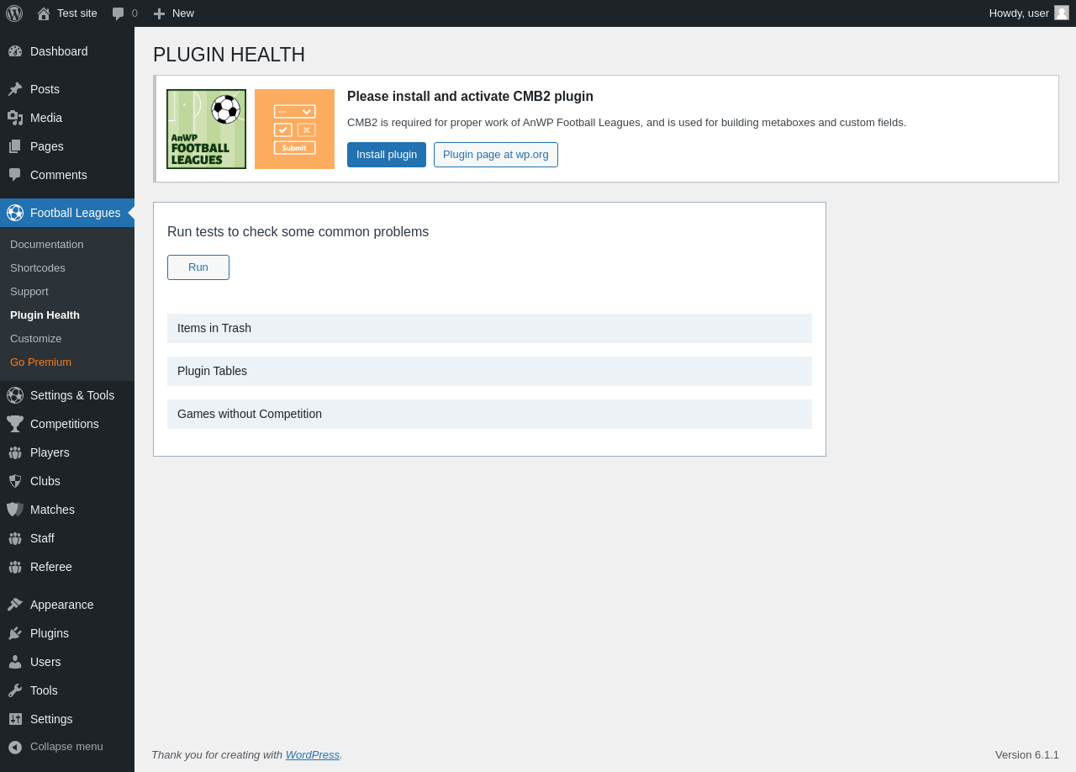Click the New plus icon

(159, 13)
